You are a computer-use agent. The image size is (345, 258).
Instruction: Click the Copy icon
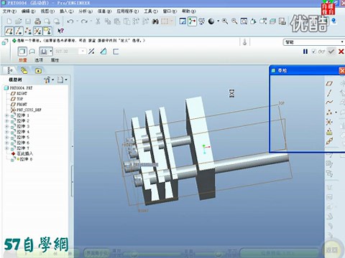tap(108, 21)
